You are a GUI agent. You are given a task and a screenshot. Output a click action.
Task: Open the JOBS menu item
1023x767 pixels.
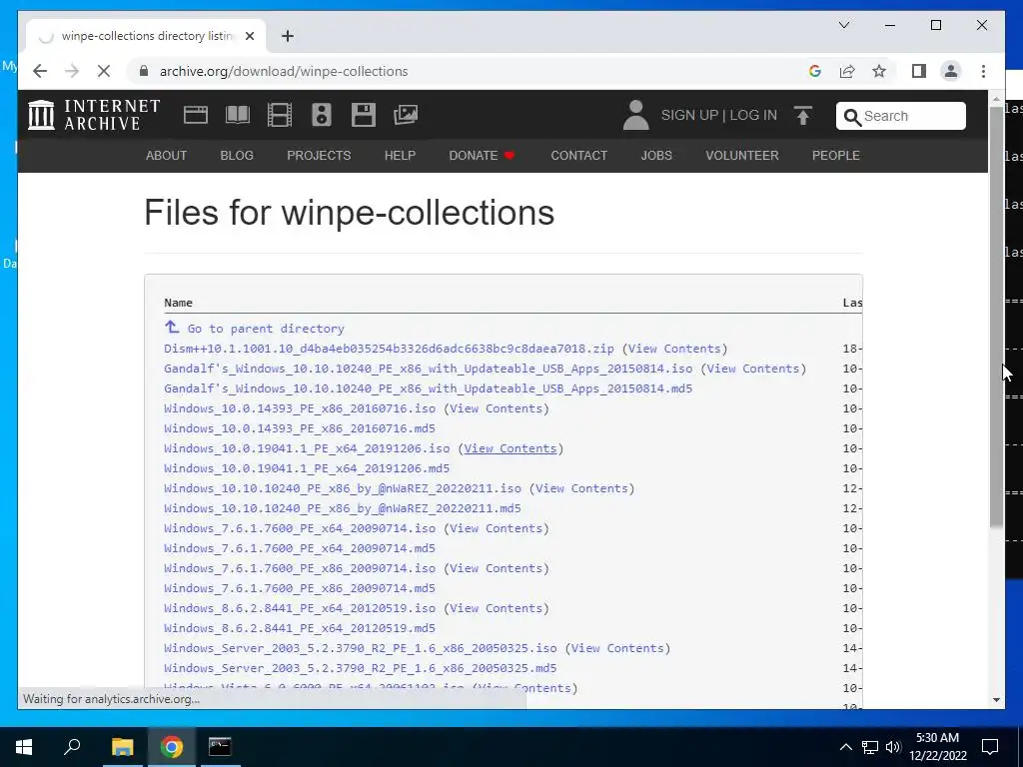pos(656,155)
